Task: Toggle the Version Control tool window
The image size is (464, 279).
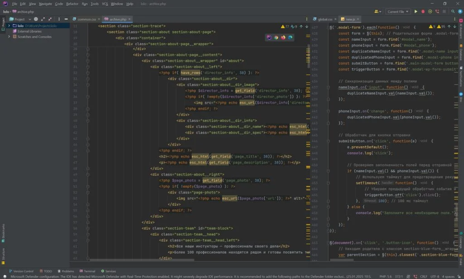Action: [21, 271]
